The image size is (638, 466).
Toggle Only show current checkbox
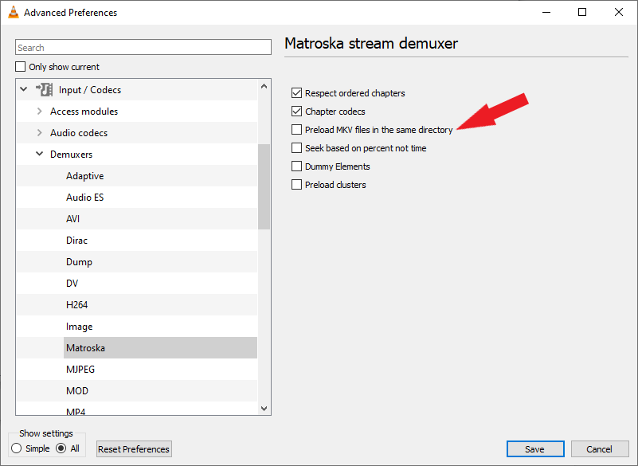pos(21,66)
